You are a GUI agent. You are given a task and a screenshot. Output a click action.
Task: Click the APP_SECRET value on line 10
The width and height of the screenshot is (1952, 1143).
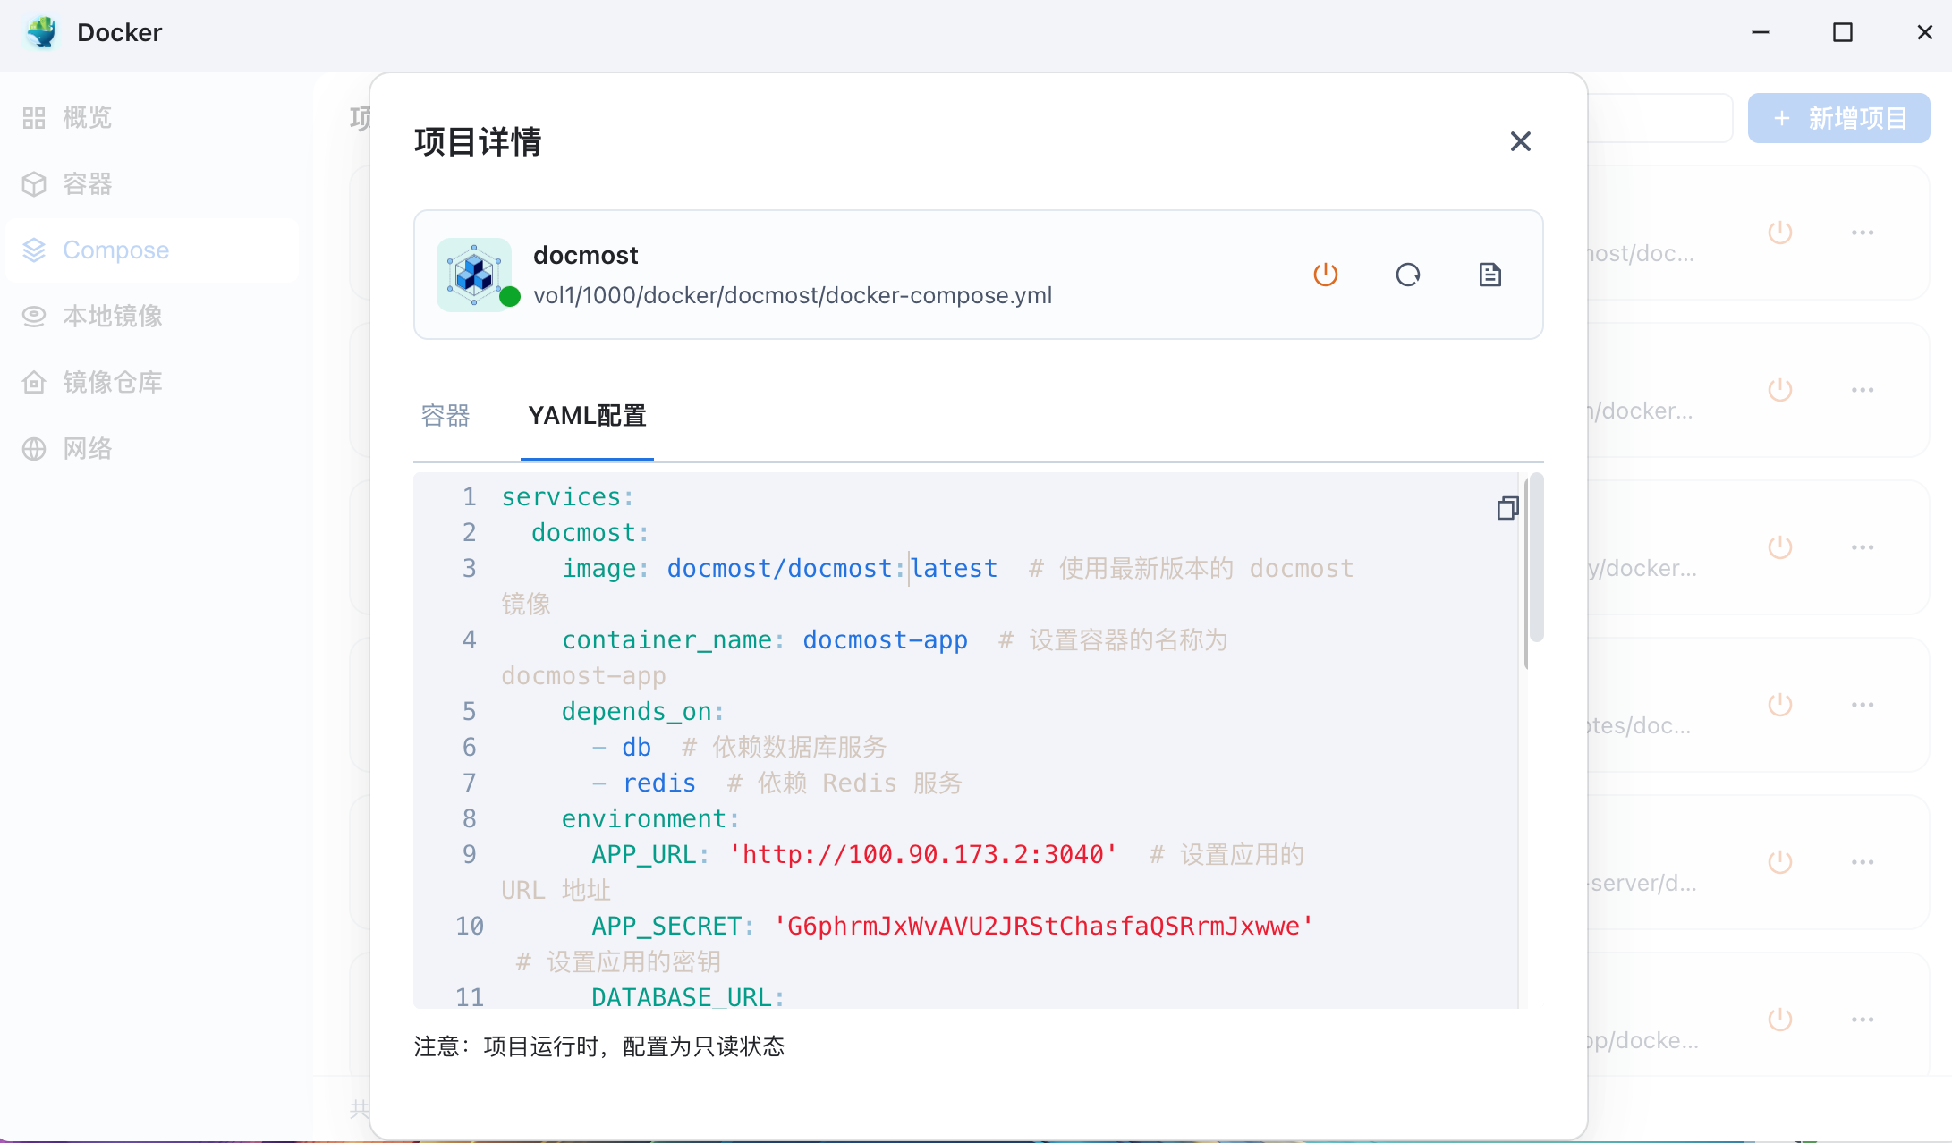1043,927
